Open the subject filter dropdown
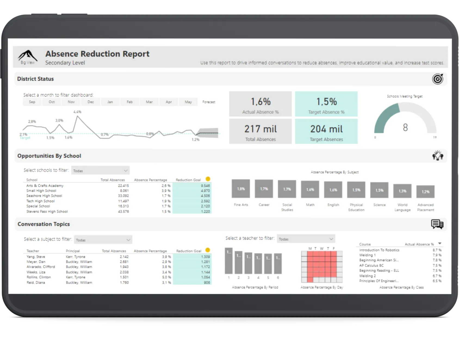 [x=103, y=240]
